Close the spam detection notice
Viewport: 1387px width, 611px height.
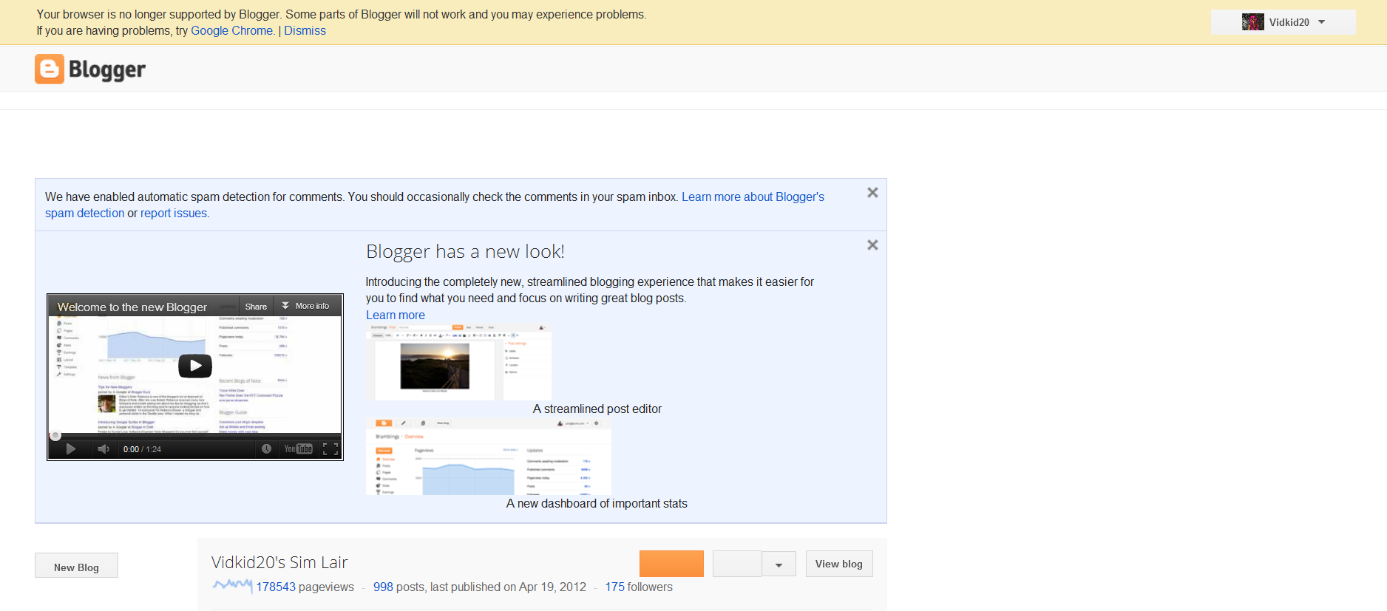pyautogui.click(x=872, y=193)
